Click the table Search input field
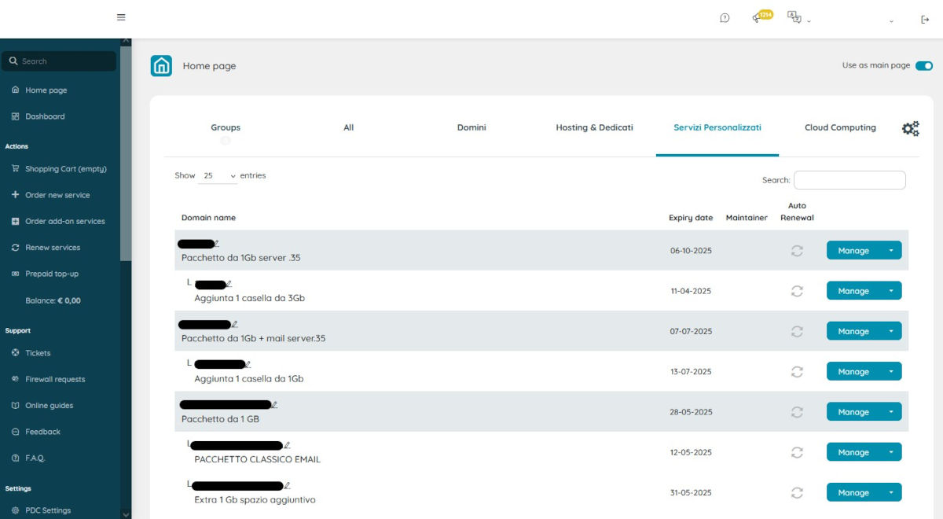This screenshot has height=519, width=943. [849, 180]
